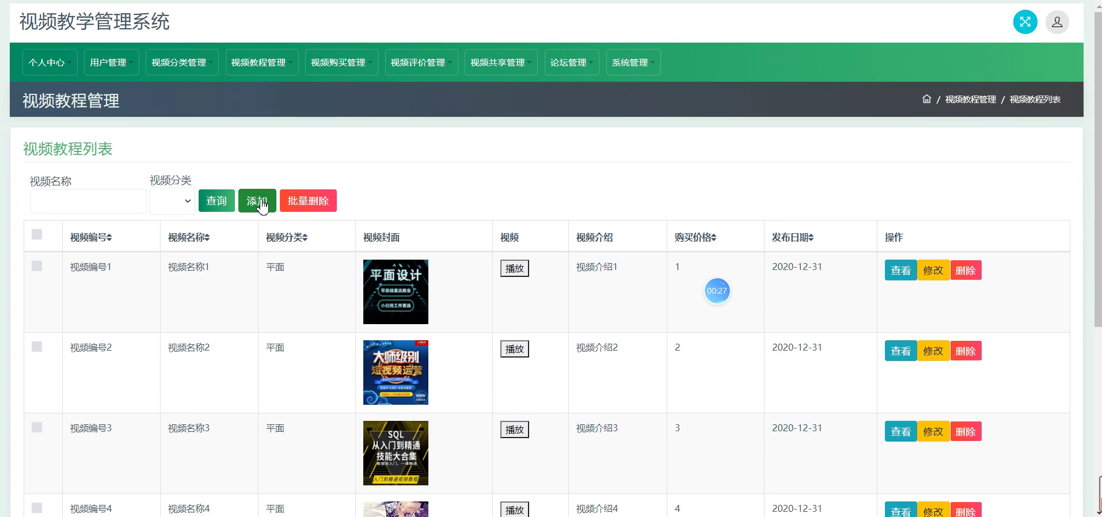Open the 视频分类 filter dropdown
The image size is (1102, 517).
[172, 201]
